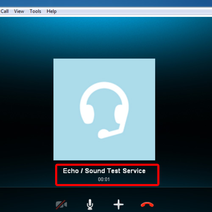Open the View menu

click(19, 11)
